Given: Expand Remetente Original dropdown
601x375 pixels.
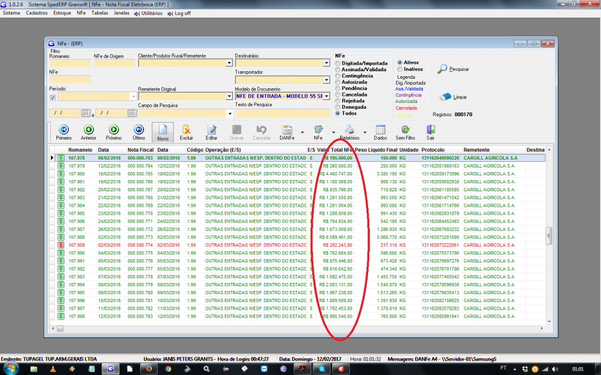Looking at the screenshot, I should coord(229,96).
